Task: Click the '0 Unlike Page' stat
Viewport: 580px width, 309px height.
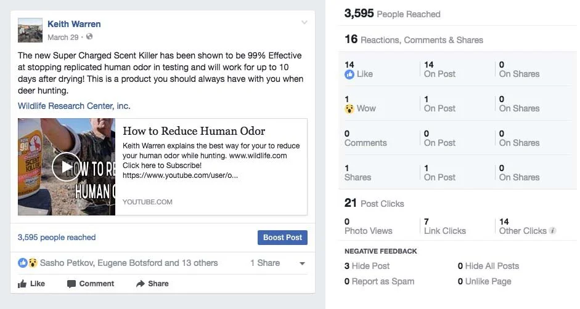Action: pyautogui.click(x=484, y=281)
